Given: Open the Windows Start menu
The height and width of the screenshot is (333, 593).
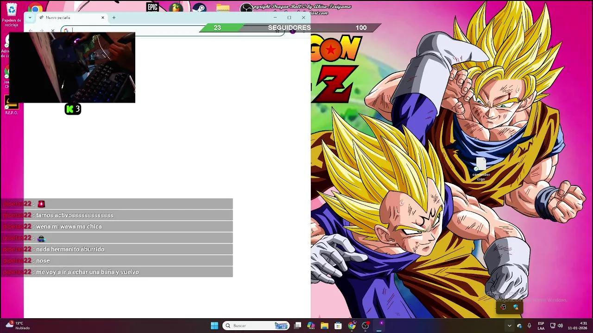Looking at the screenshot, I should [214, 326].
